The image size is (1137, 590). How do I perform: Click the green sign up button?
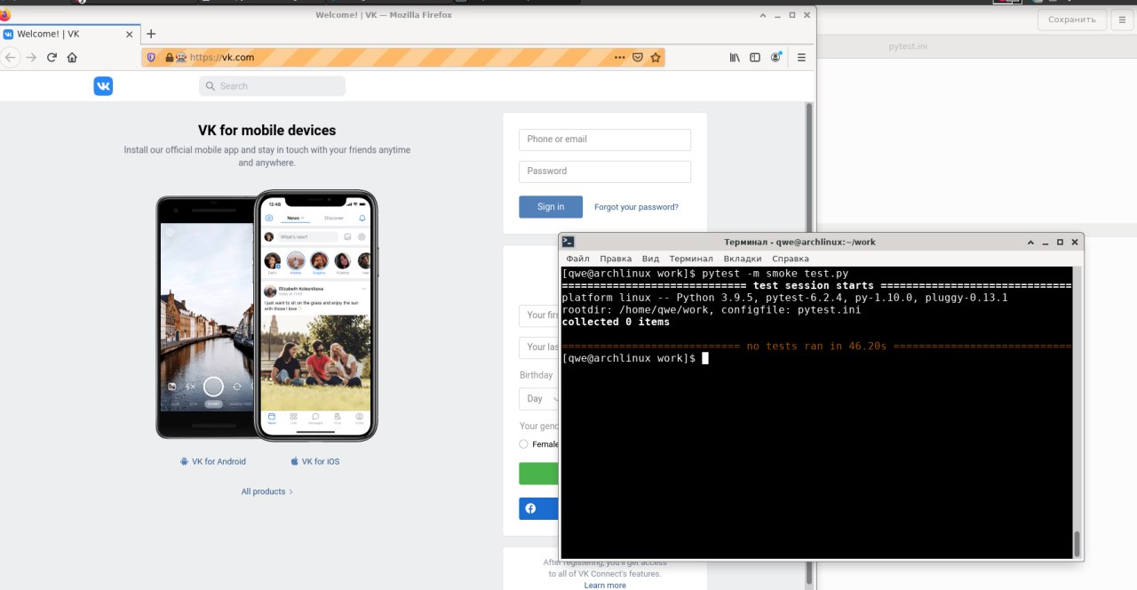pos(539,474)
